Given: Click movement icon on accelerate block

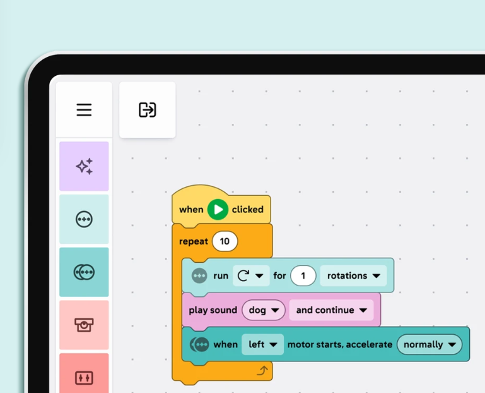Looking at the screenshot, I should click(x=200, y=344).
